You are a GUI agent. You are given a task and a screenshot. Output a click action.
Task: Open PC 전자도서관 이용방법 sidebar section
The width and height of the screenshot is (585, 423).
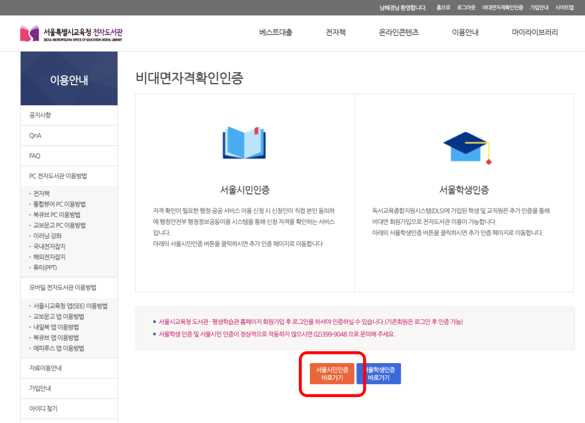pos(69,176)
